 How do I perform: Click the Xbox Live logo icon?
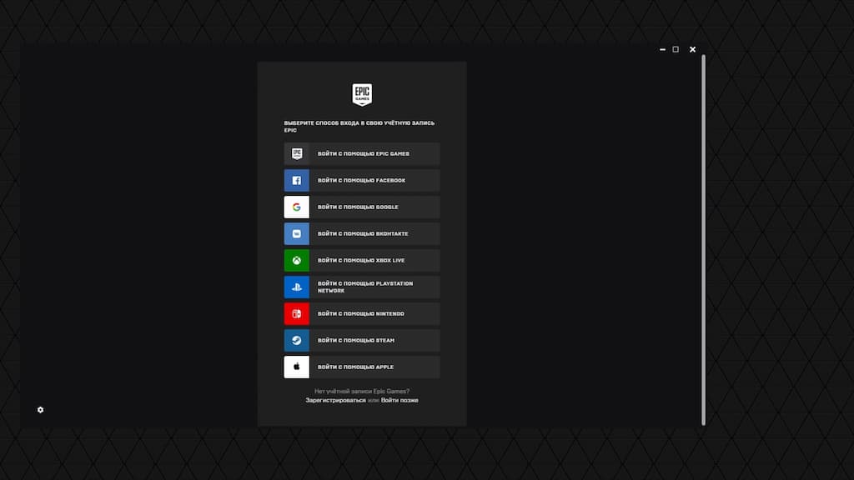tap(296, 261)
